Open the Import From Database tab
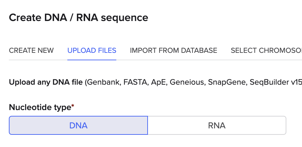 click(173, 50)
